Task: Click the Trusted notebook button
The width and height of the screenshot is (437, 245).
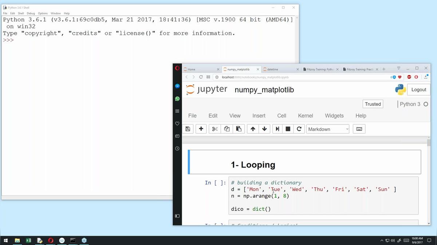Action: tap(373, 104)
